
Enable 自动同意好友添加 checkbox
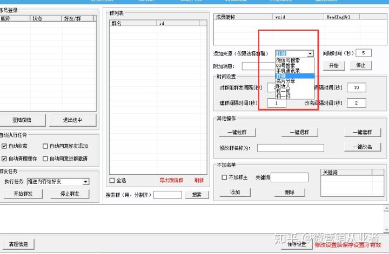[x=45, y=146]
